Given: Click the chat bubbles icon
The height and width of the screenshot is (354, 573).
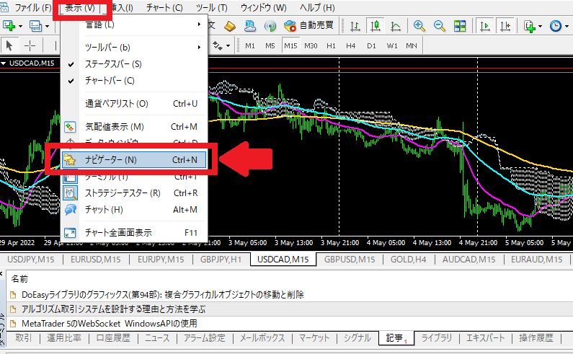Looking at the screenshot, I should (x=70, y=210).
